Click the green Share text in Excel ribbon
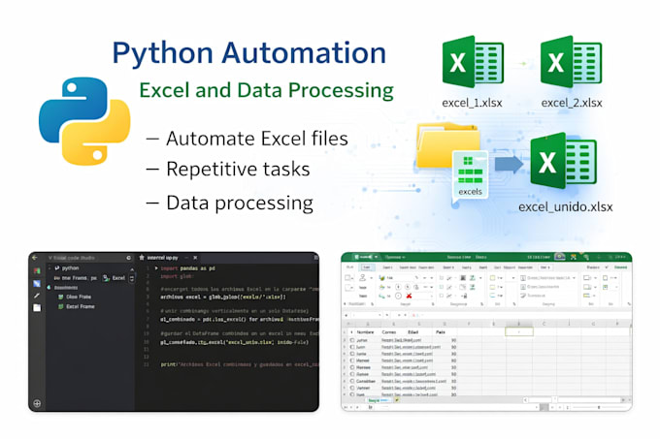Image resolution: width=660 pixels, height=439 pixels. point(620,267)
